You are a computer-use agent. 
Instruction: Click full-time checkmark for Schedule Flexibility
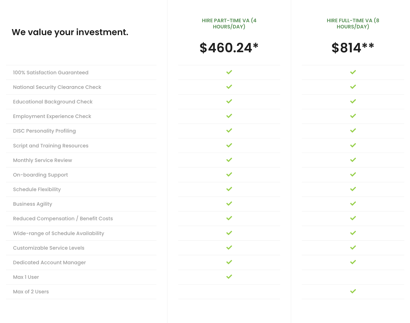tap(353, 189)
